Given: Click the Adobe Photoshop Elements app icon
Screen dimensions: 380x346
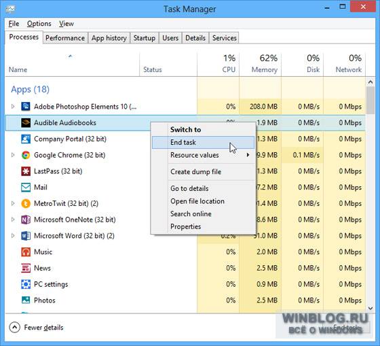Looking at the screenshot, I should point(26,106).
